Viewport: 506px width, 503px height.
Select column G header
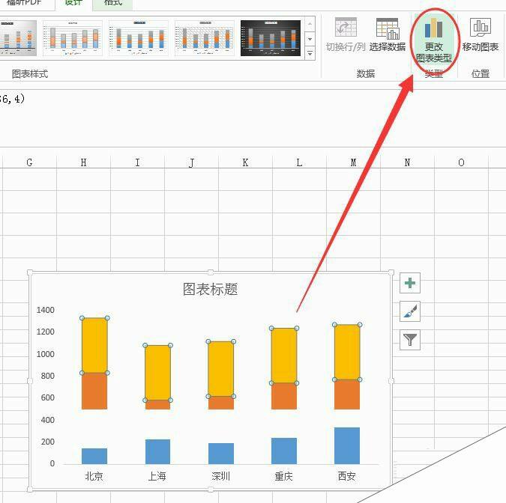pyautogui.click(x=29, y=162)
